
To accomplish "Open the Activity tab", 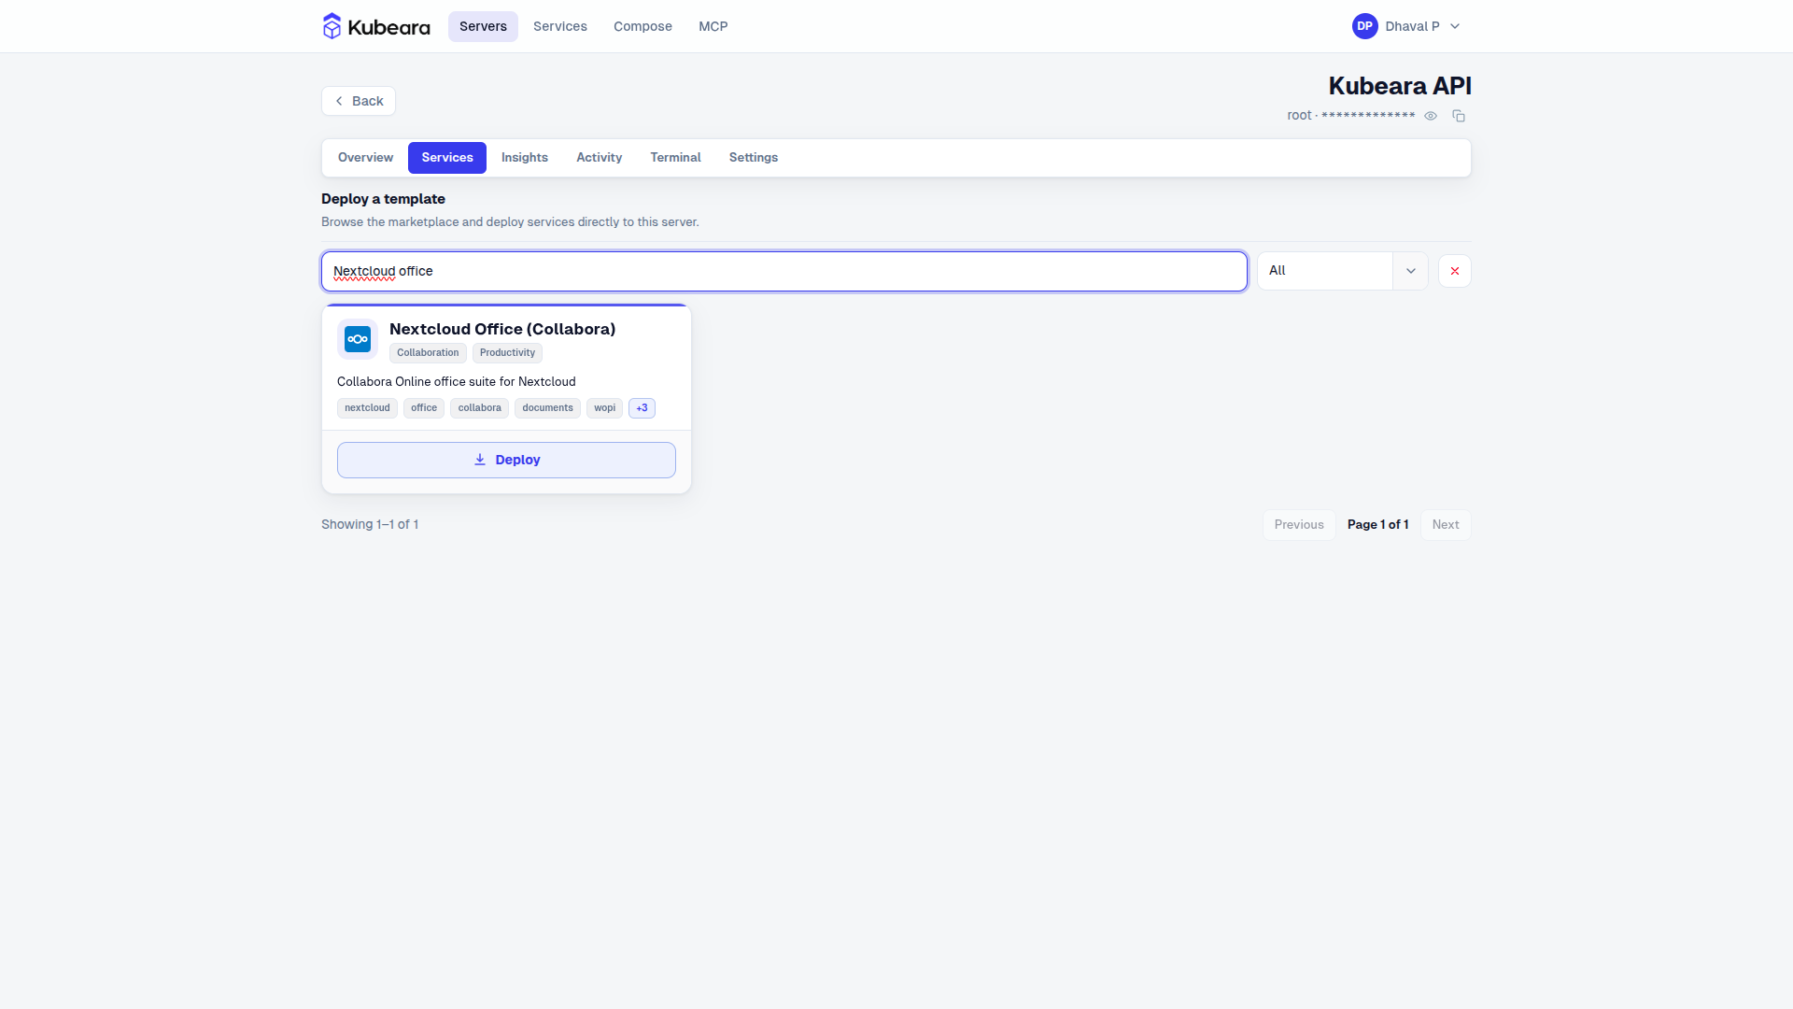I will (599, 157).
